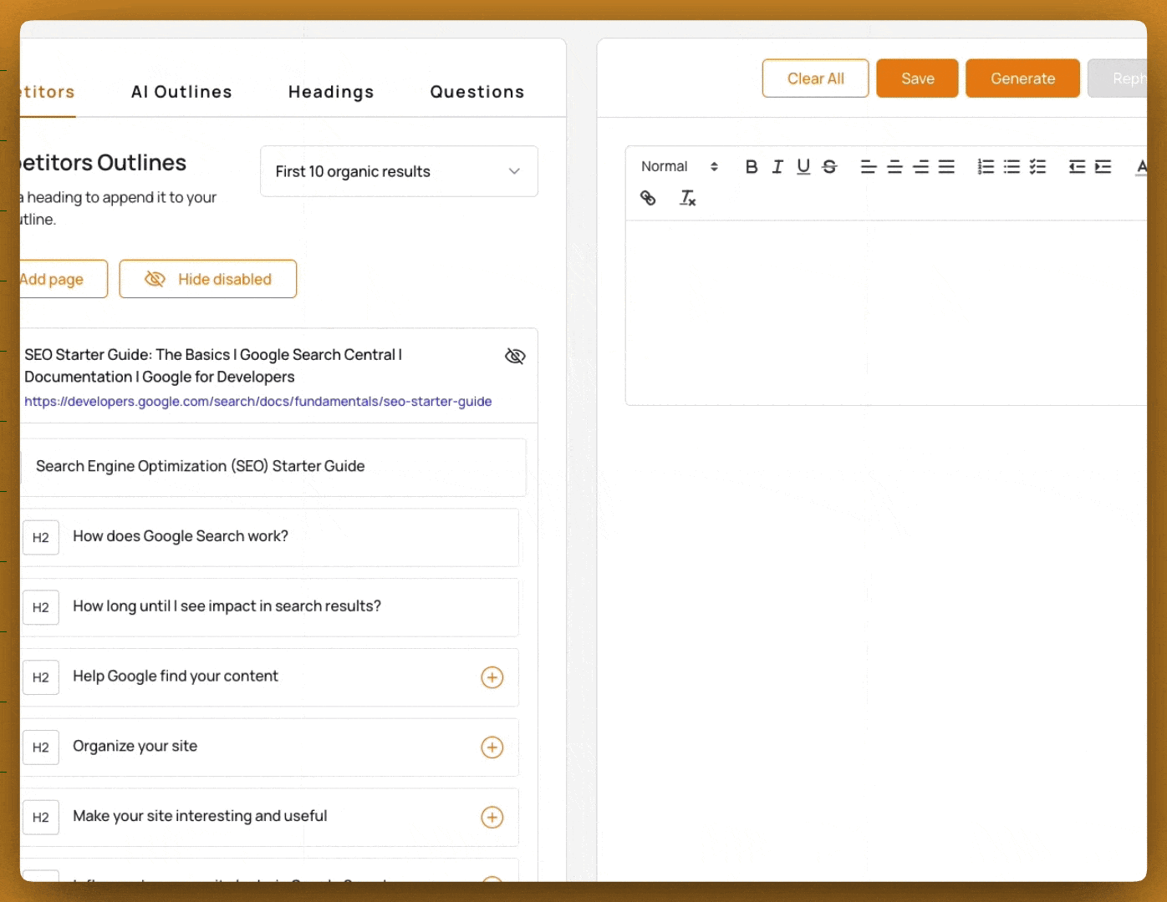Image resolution: width=1167 pixels, height=902 pixels.
Task: Disable the SEO Starter Guide page
Action: tap(515, 357)
